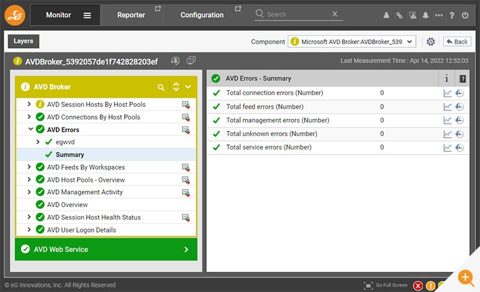Image resolution: width=480 pixels, height=292 pixels.
Task: Collapse the AVD Broker layer chevron
Action: pos(188,87)
